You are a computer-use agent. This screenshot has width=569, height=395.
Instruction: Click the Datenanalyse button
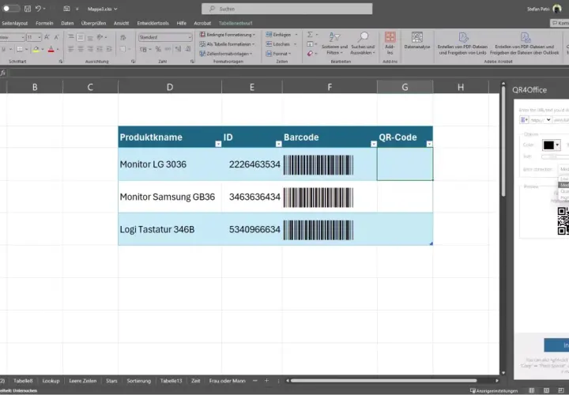[417, 40]
